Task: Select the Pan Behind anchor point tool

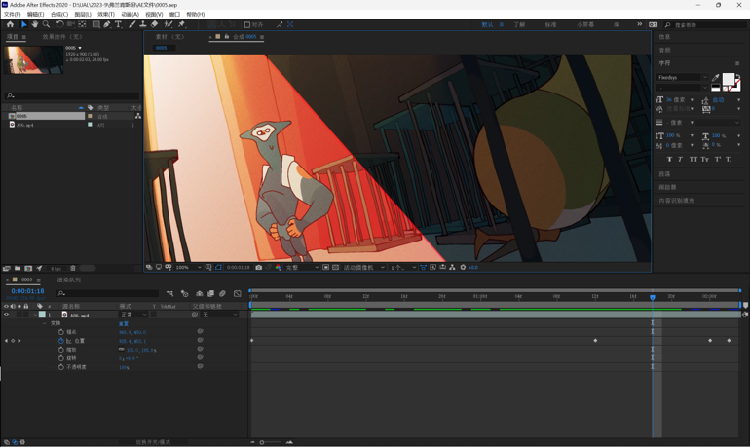Action: pos(82,24)
